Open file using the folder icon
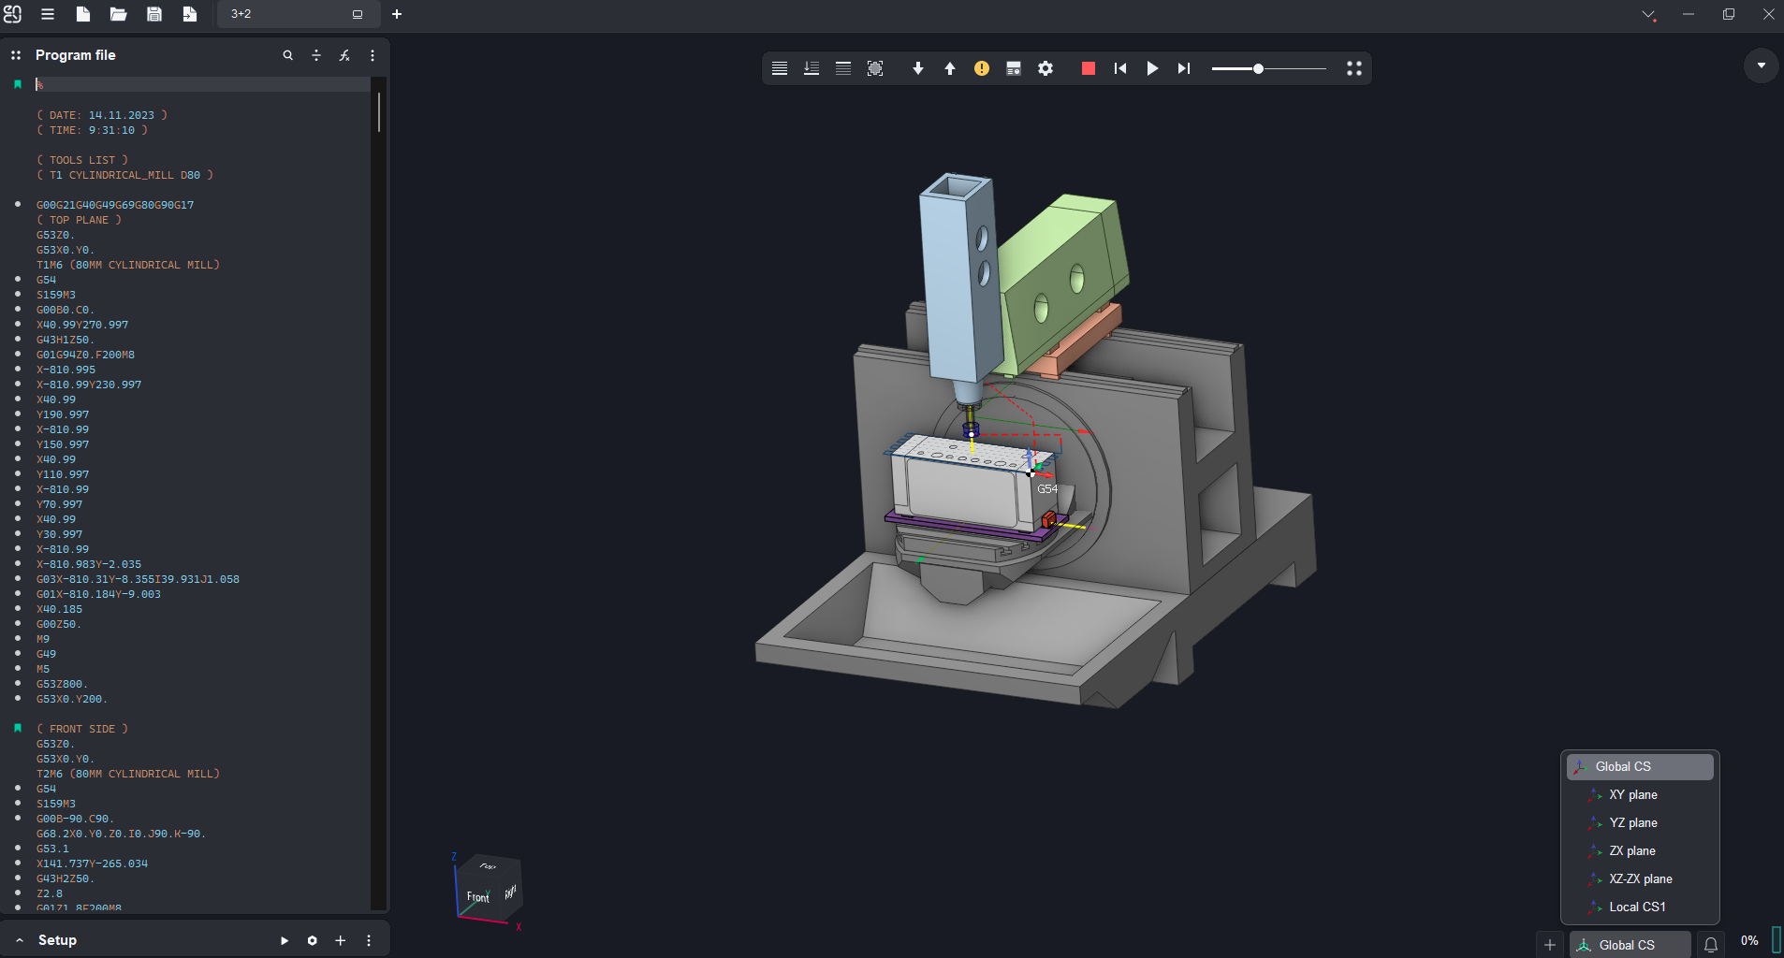 (118, 14)
